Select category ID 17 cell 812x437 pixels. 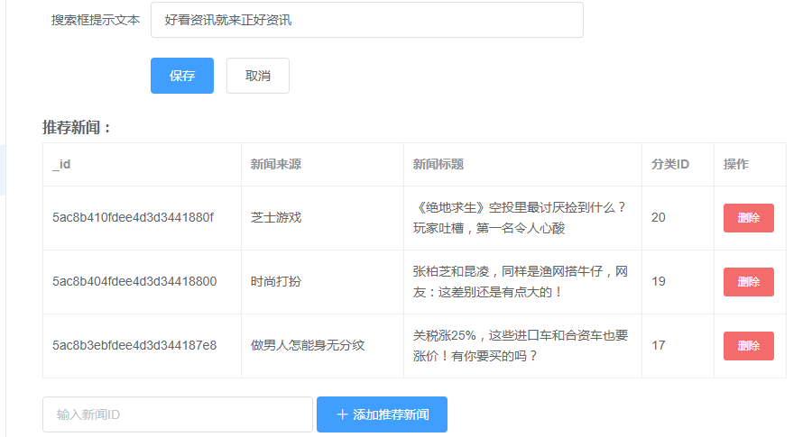tap(678, 345)
